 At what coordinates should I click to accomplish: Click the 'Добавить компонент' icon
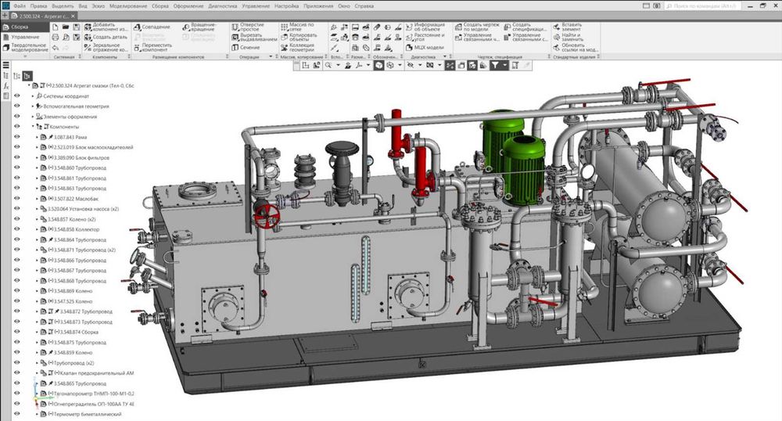coord(87,27)
